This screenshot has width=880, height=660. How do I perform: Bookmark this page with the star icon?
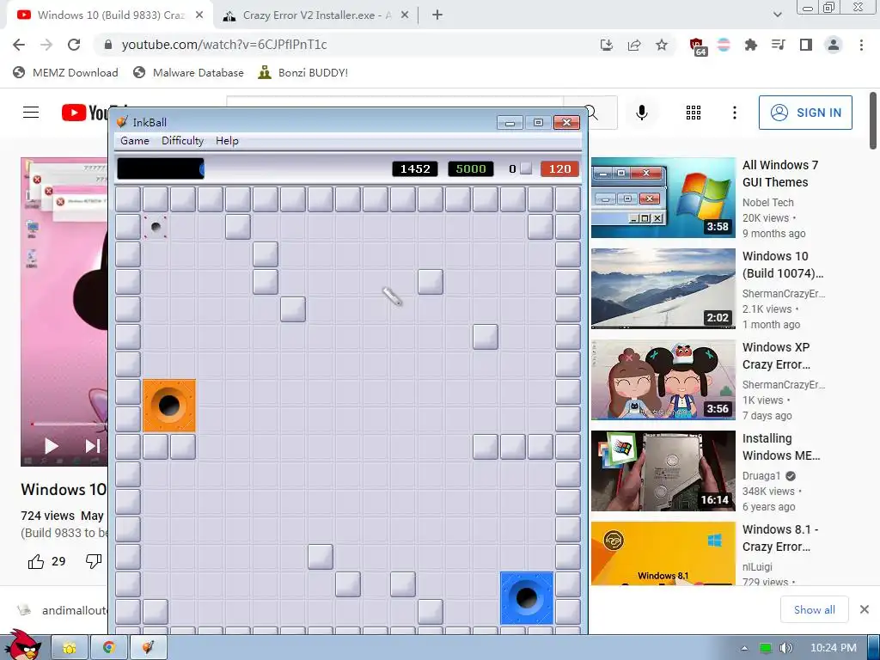click(x=662, y=45)
